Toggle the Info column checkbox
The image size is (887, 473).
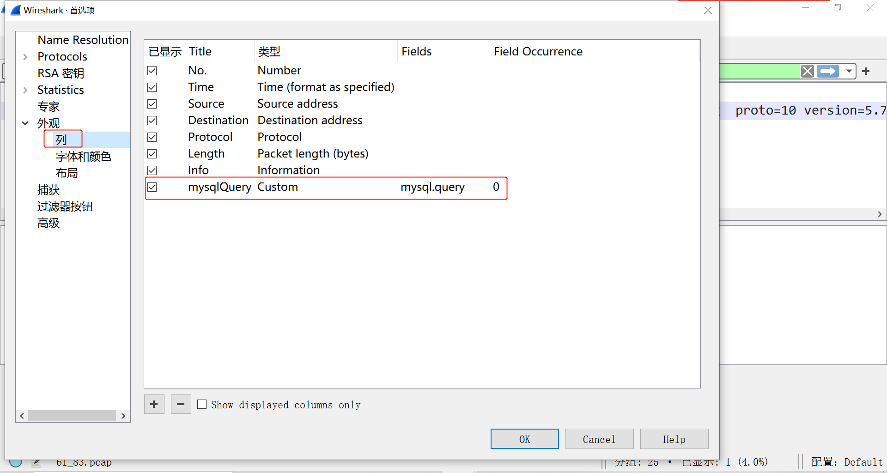[x=152, y=170]
